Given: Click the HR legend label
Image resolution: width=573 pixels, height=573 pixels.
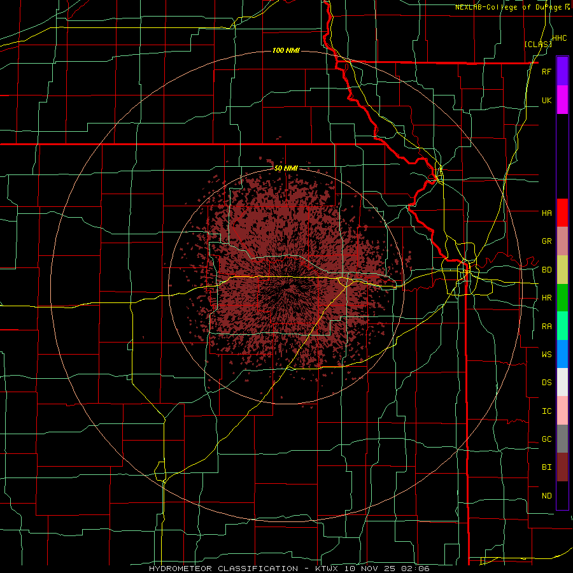Looking at the screenshot, I should click(x=546, y=298).
